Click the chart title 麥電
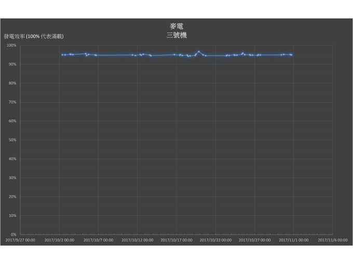 click(x=177, y=26)
